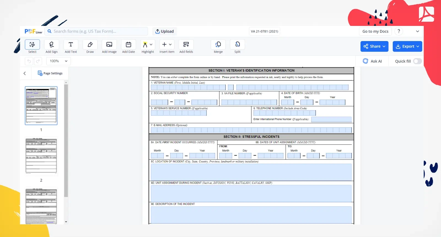
Task: Toggle the Quick fill switch
Action: pyautogui.click(x=417, y=61)
